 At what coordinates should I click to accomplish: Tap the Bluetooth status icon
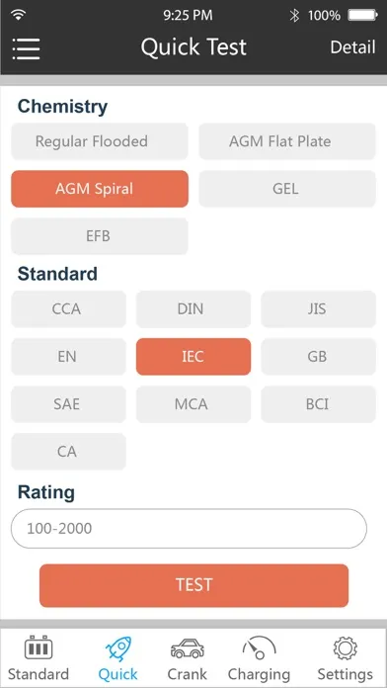[x=294, y=16]
